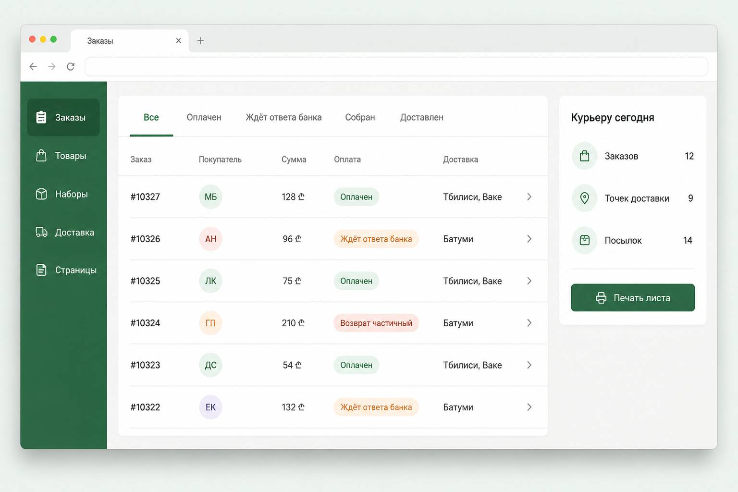The height and width of the screenshot is (492, 738).
Task: Click the Возврат частичный status badge
Action: (376, 323)
